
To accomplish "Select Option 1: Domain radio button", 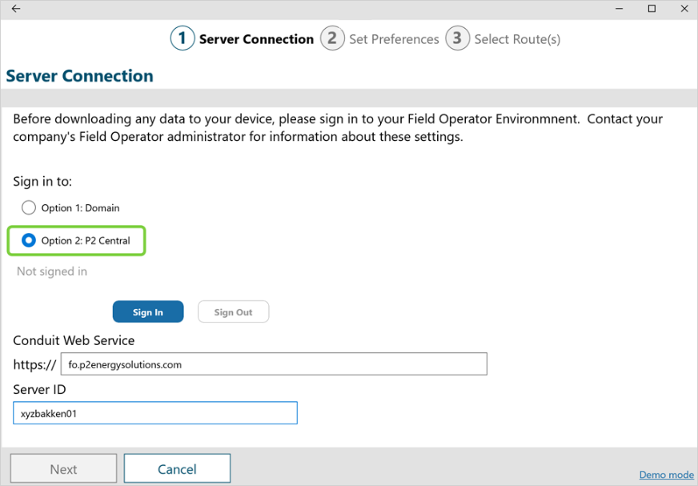I will 29,208.
